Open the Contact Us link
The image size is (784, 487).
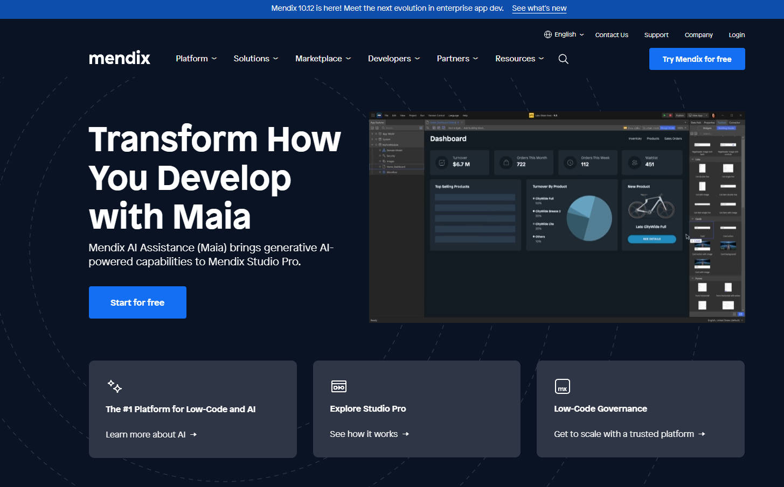tap(612, 35)
